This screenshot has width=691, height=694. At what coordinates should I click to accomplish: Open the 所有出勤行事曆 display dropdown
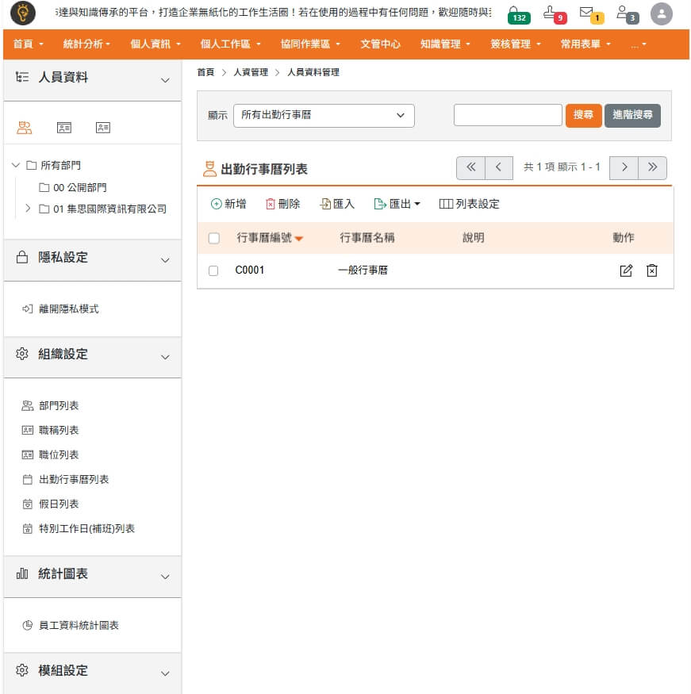pyautogui.click(x=324, y=116)
